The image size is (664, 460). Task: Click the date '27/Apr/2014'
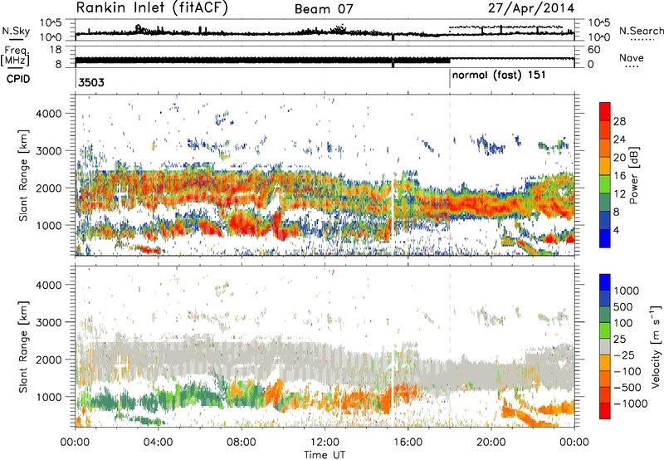(531, 8)
